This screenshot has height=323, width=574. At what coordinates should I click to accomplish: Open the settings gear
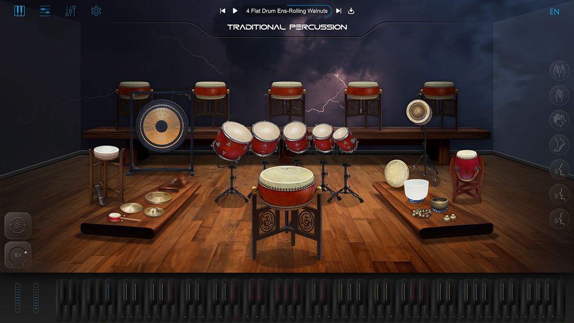(96, 11)
